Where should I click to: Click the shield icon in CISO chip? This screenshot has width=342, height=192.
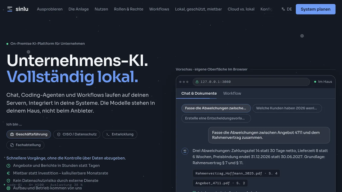[x=59, y=134]
